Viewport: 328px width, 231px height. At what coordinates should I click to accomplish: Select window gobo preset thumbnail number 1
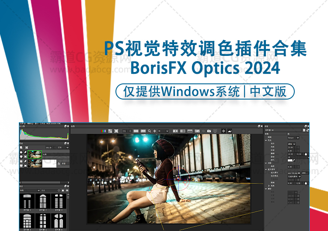27,201
